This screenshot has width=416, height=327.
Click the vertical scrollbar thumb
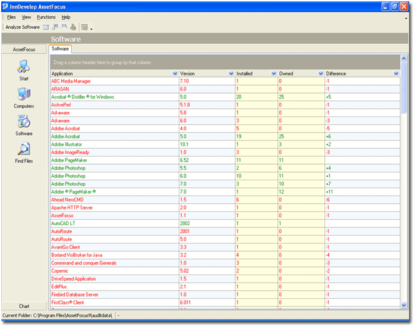coord(404,87)
